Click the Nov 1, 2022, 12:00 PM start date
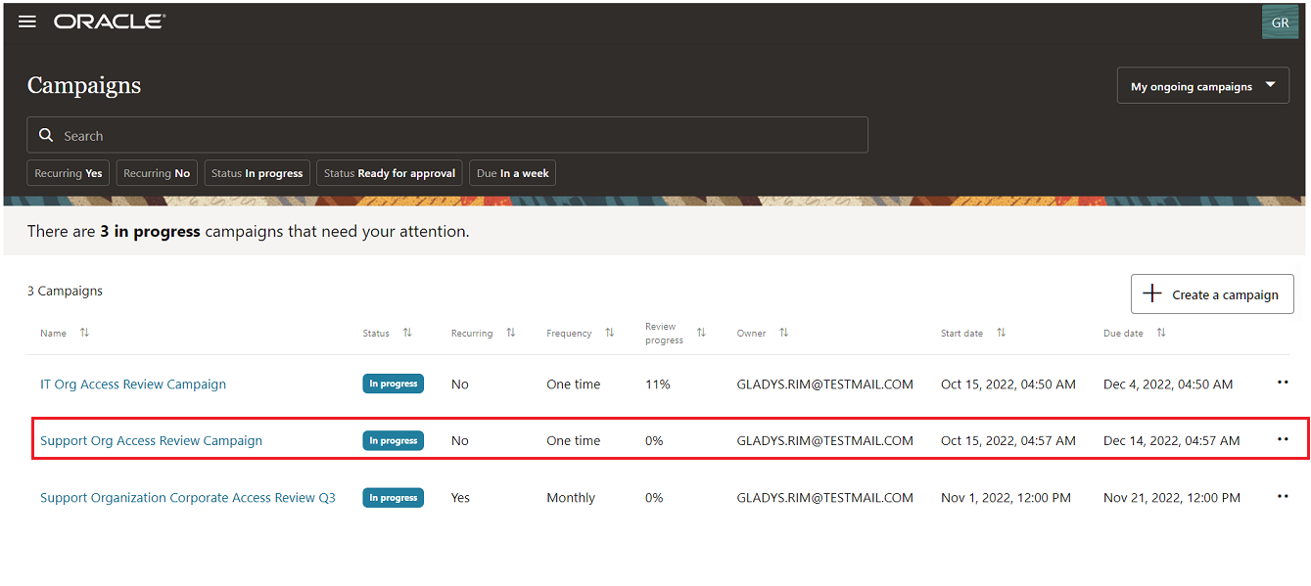 (x=1006, y=498)
